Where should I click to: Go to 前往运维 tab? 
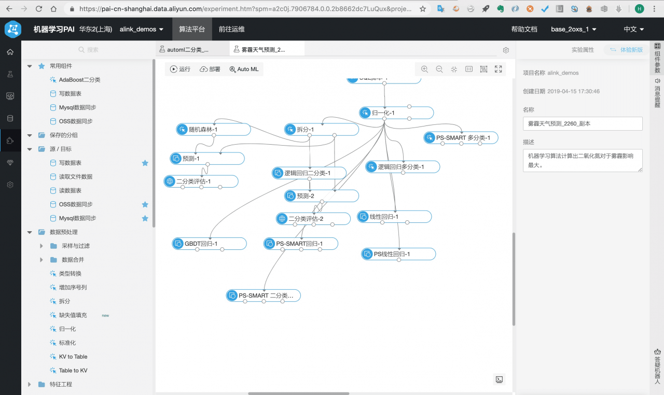pyautogui.click(x=232, y=30)
